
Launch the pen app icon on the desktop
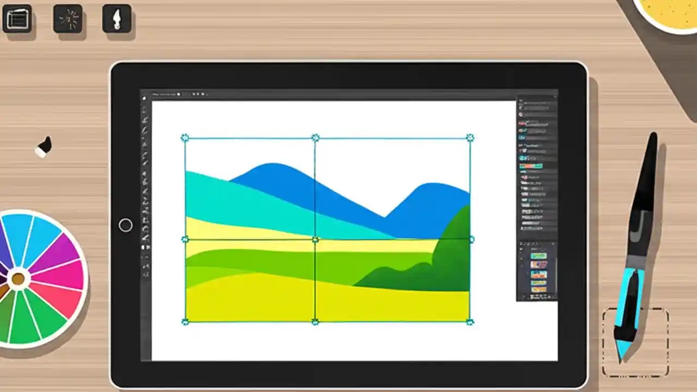click(117, 18)
